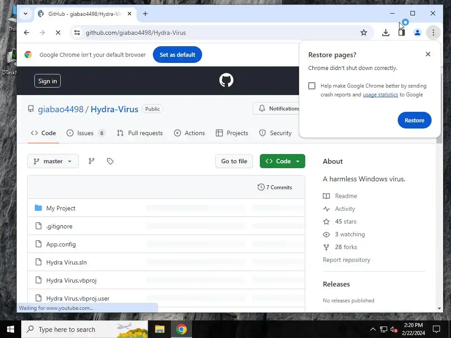View the 28 forks link
Screen dimensions: 451x338
click(x=340, y=247)
